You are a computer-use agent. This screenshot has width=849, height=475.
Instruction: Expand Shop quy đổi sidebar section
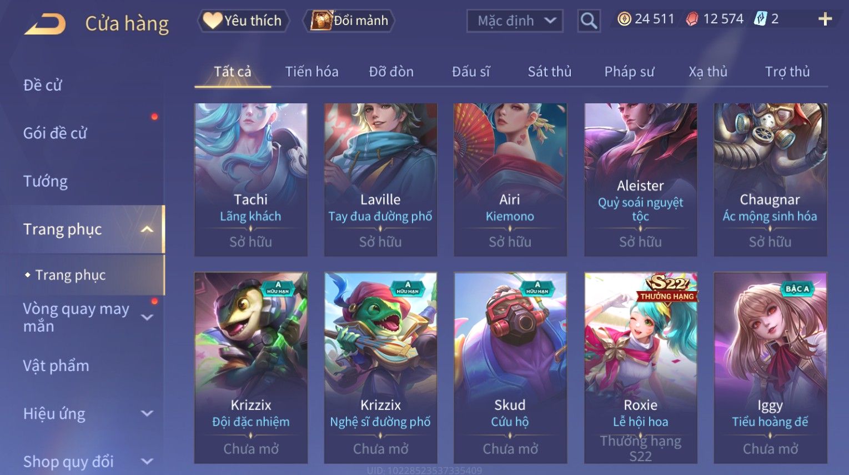(x=147, y=461)
